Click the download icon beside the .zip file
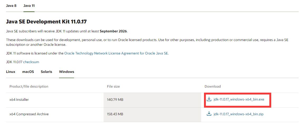Screen dimensions: 306x125 tap(209, 114)
